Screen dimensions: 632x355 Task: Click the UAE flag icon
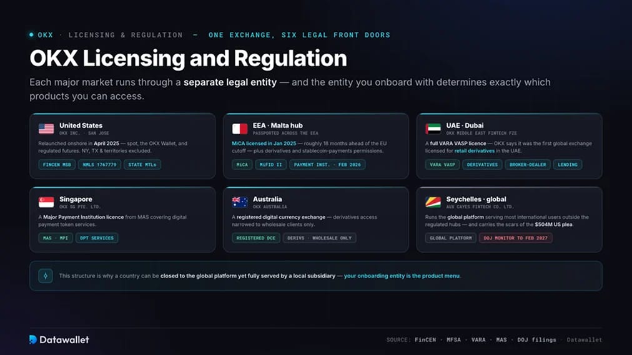click(433, 129)
